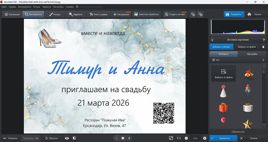Screen dimensions: 268x142
Task: Click the fit-to-screen zoom icon
Action: click(171, 138)
